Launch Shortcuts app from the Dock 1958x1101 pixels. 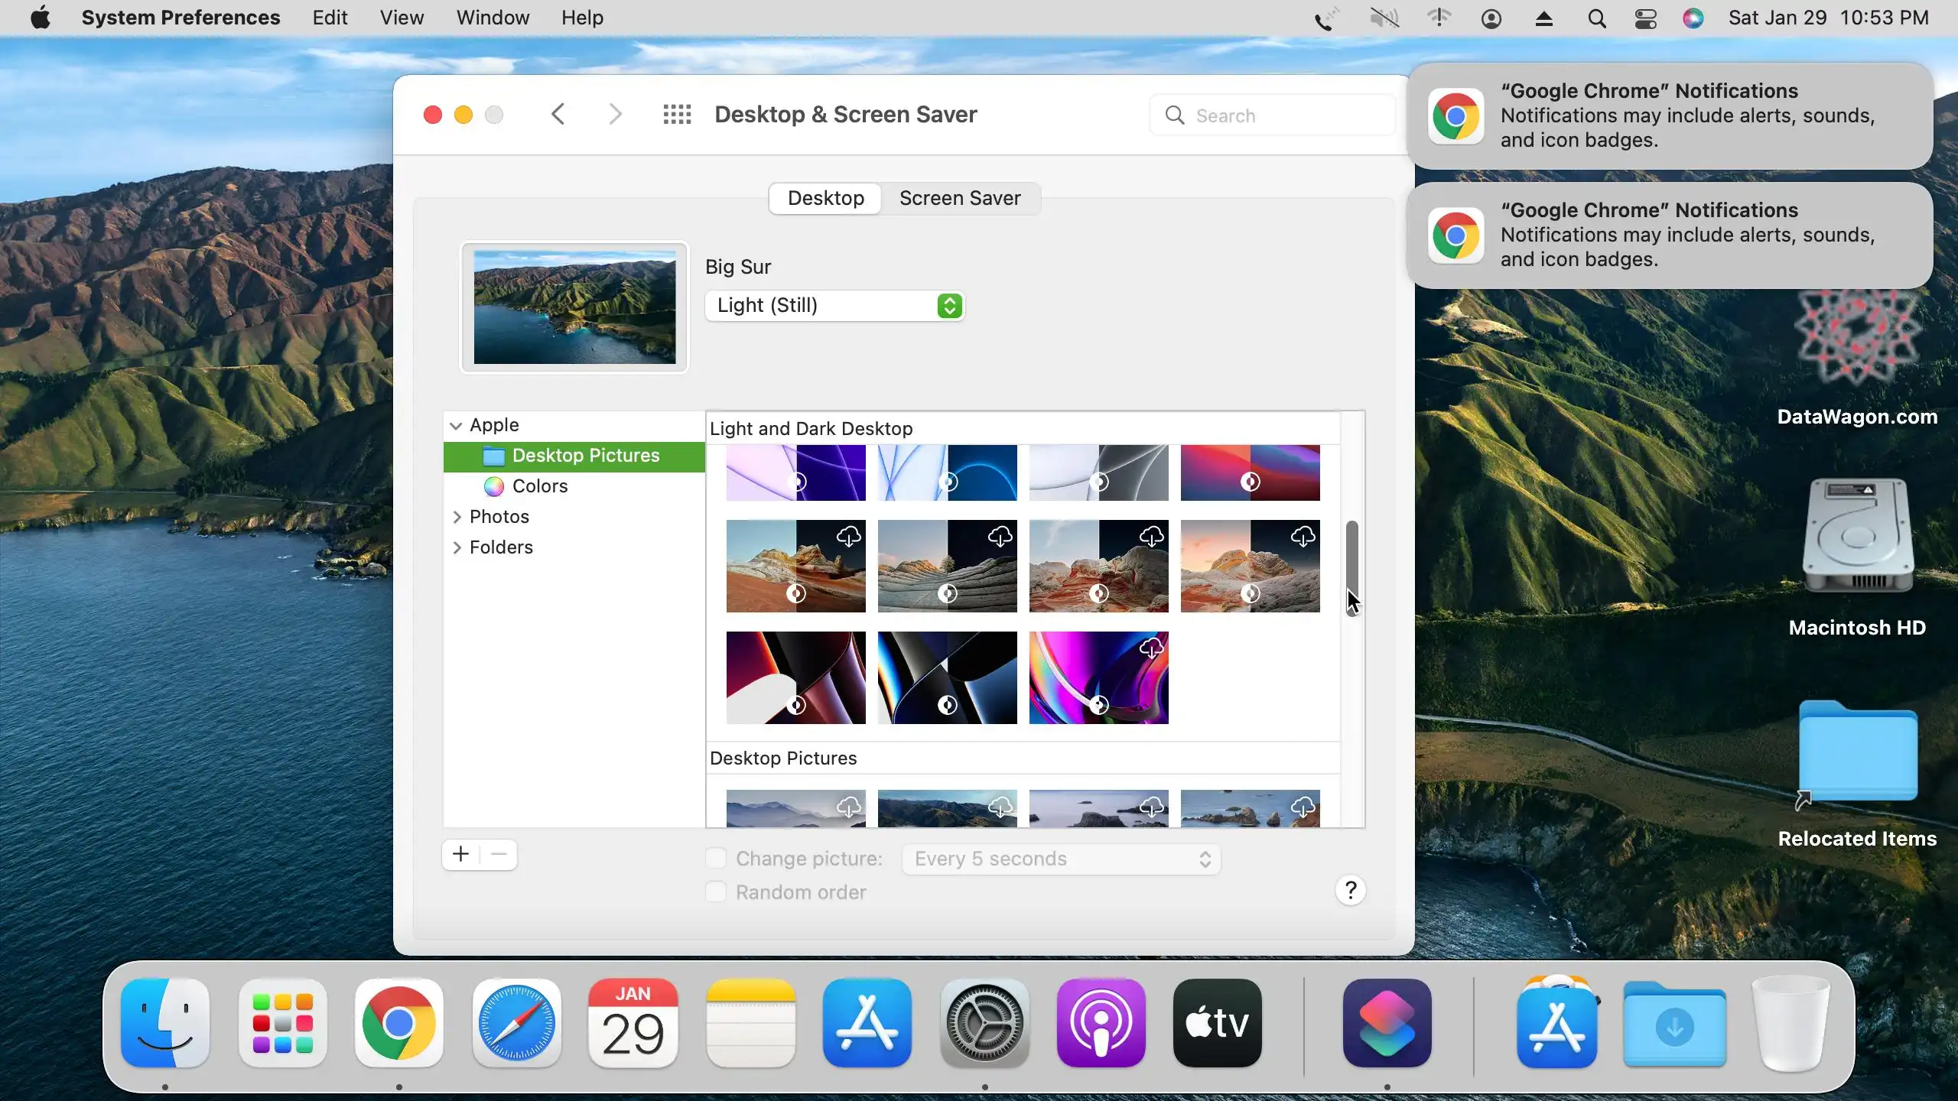point(1387,1022)
